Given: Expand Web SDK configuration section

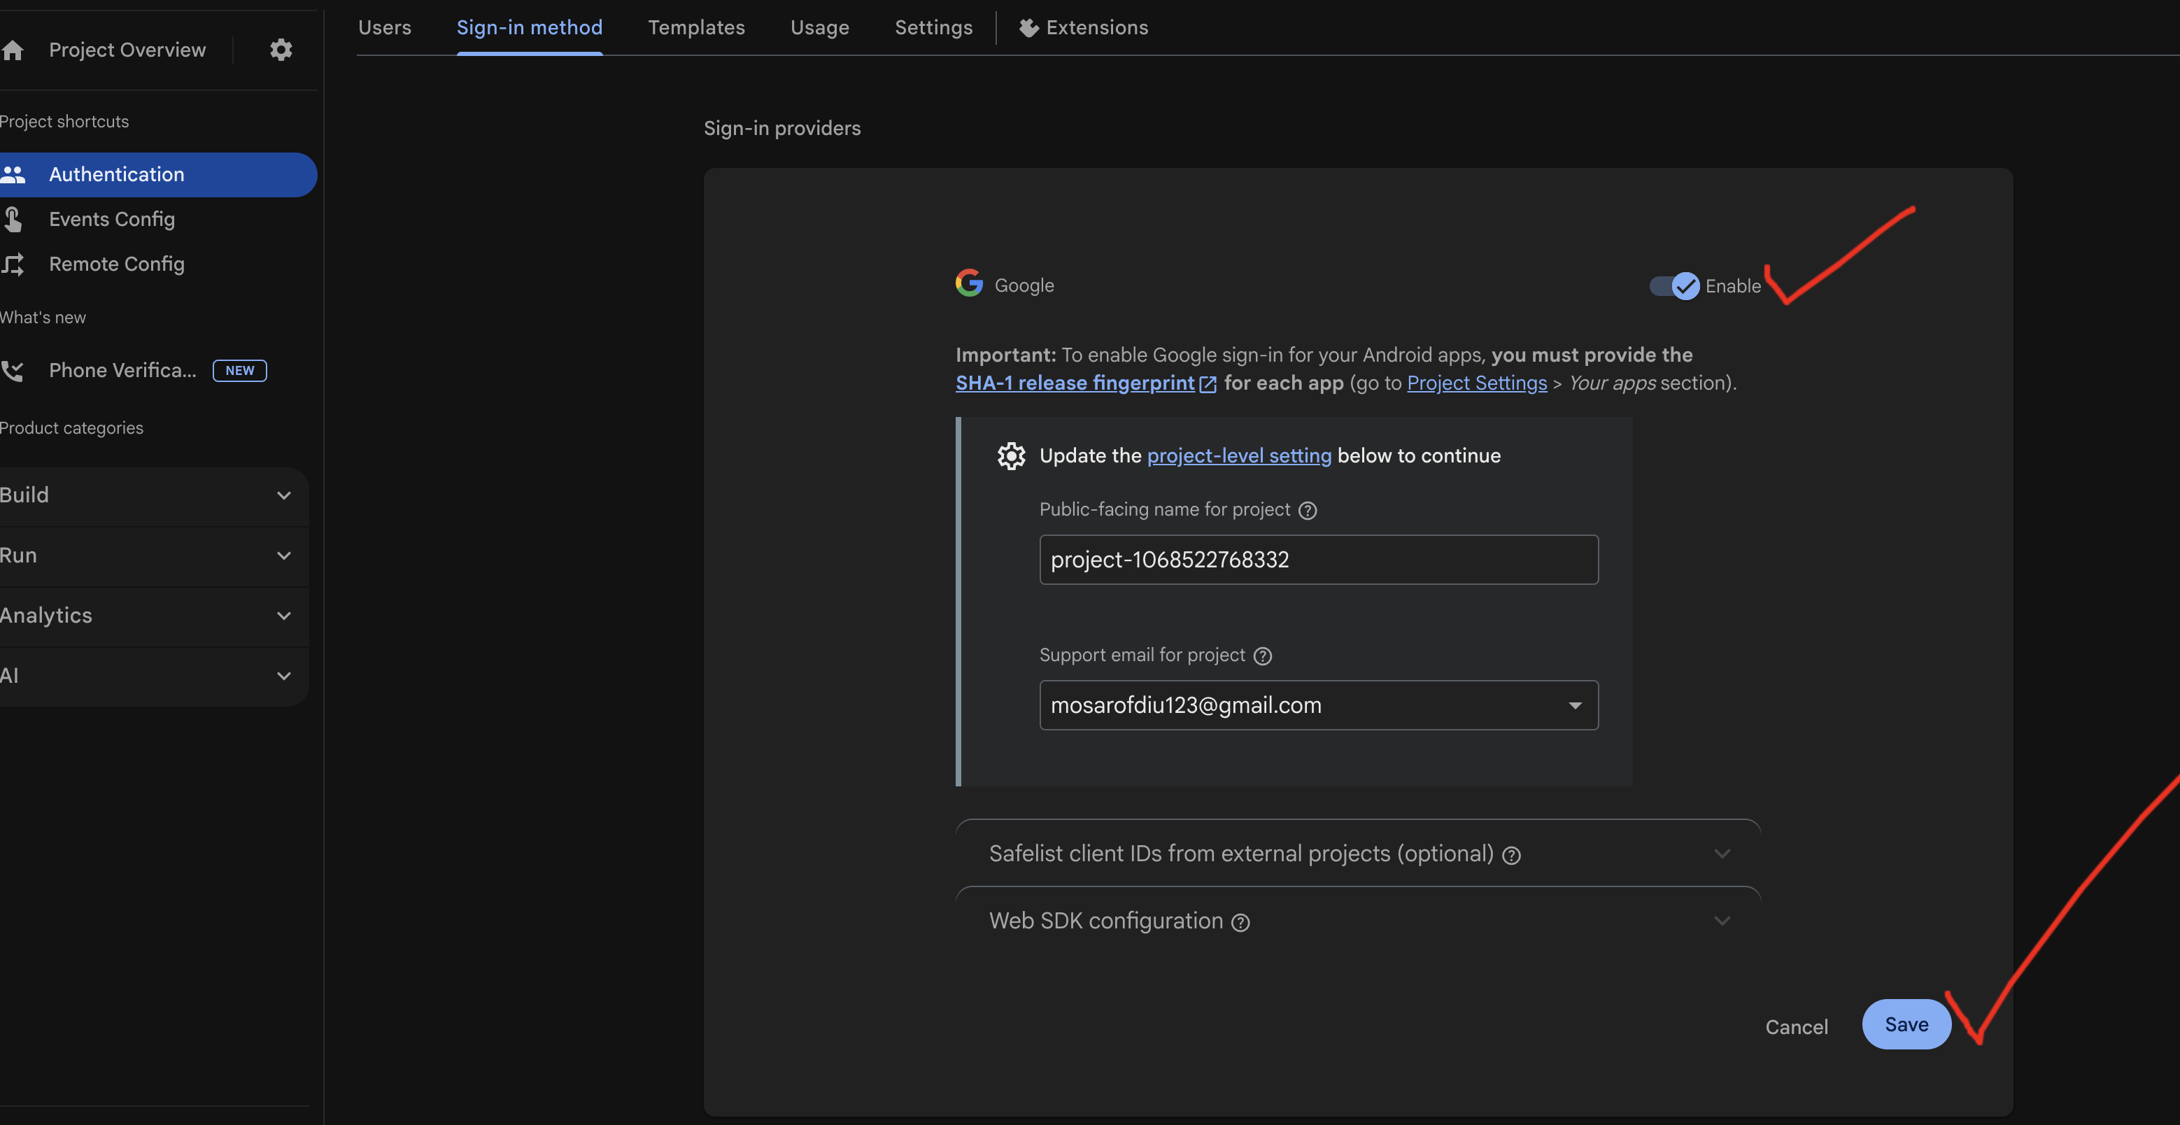Looking at the screenshot, I should click(x=1358, y=921).
